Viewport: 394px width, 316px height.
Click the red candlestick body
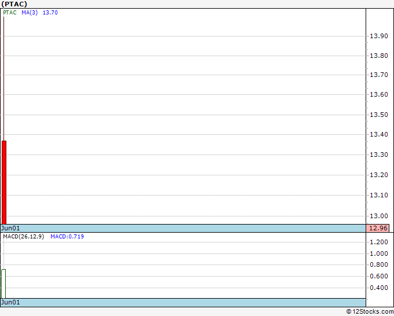coord(4,182)
